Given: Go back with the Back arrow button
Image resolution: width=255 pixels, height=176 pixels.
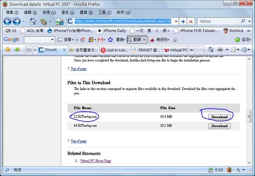Looking at the screenshot, I should click(8, 21).
